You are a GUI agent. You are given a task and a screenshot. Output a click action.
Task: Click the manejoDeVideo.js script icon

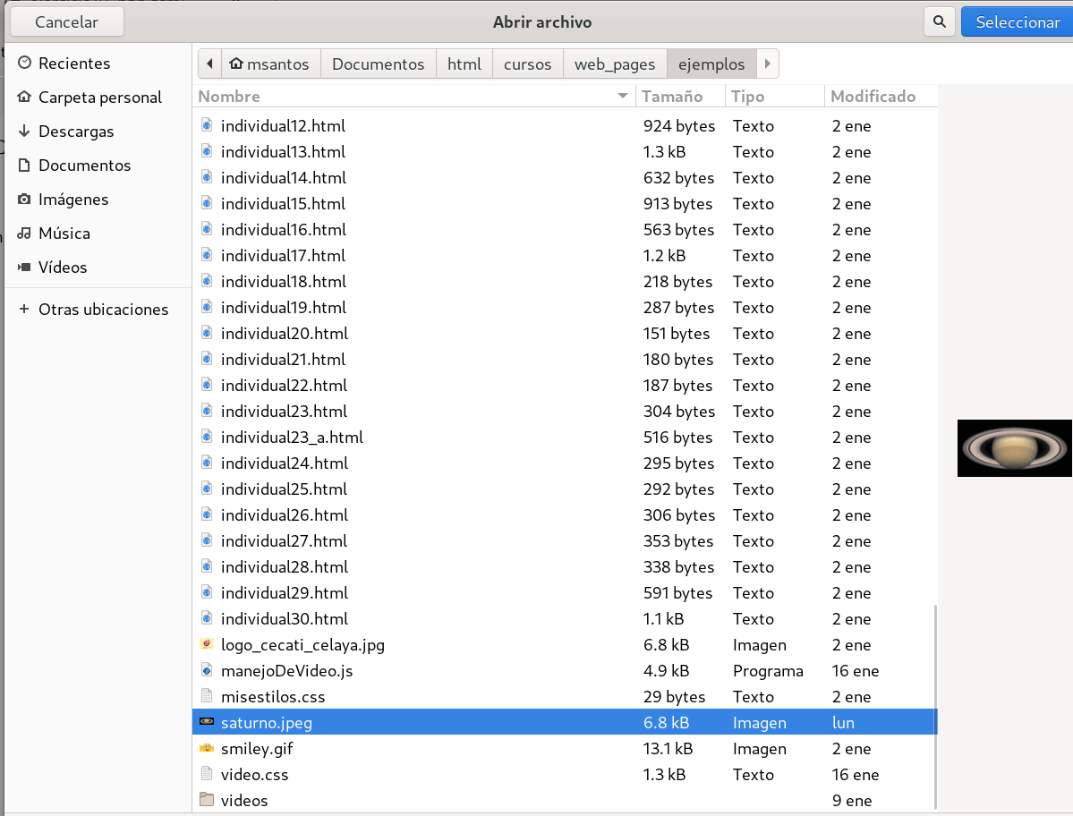[x=207, y=670]
